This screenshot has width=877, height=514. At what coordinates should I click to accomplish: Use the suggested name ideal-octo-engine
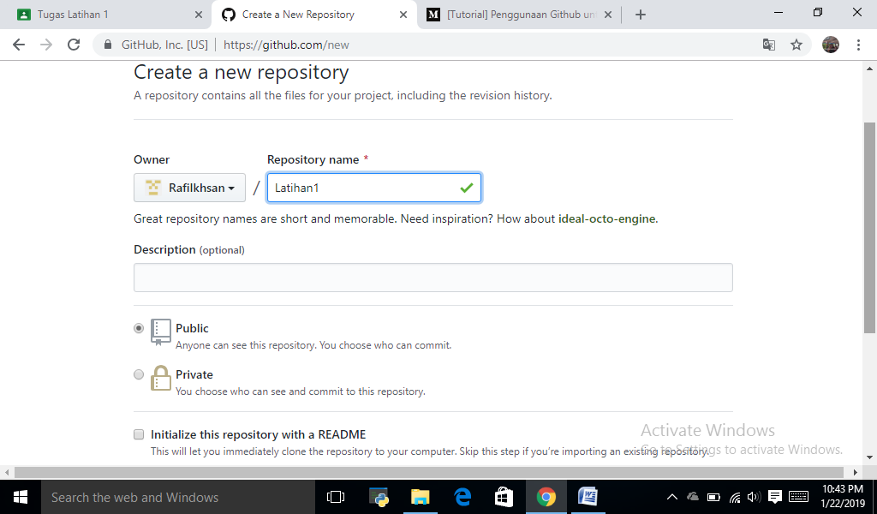coord(607,218)
